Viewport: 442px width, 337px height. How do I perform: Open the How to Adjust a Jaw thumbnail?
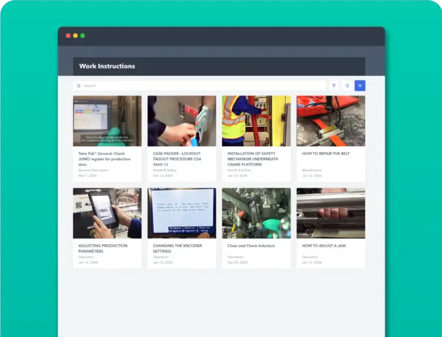point(331,213)
